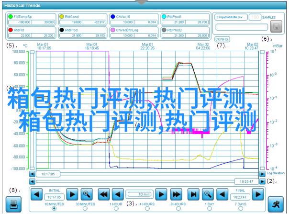The height and width of the screenshot is (214, 289).
Task: Click the datafile.csv path field
Action: tap(231, 17)
